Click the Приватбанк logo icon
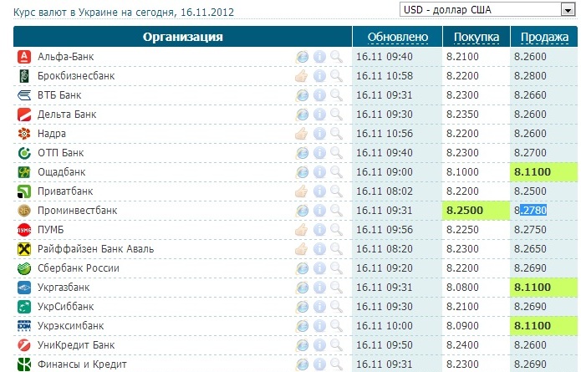The width and height of the screenshot is (581, 372). [24, 191]
